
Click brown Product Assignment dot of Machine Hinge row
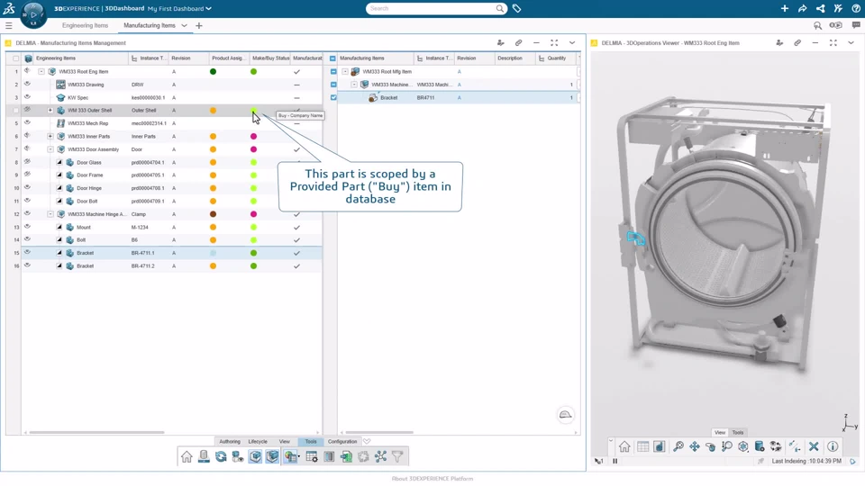pos(213,214)
